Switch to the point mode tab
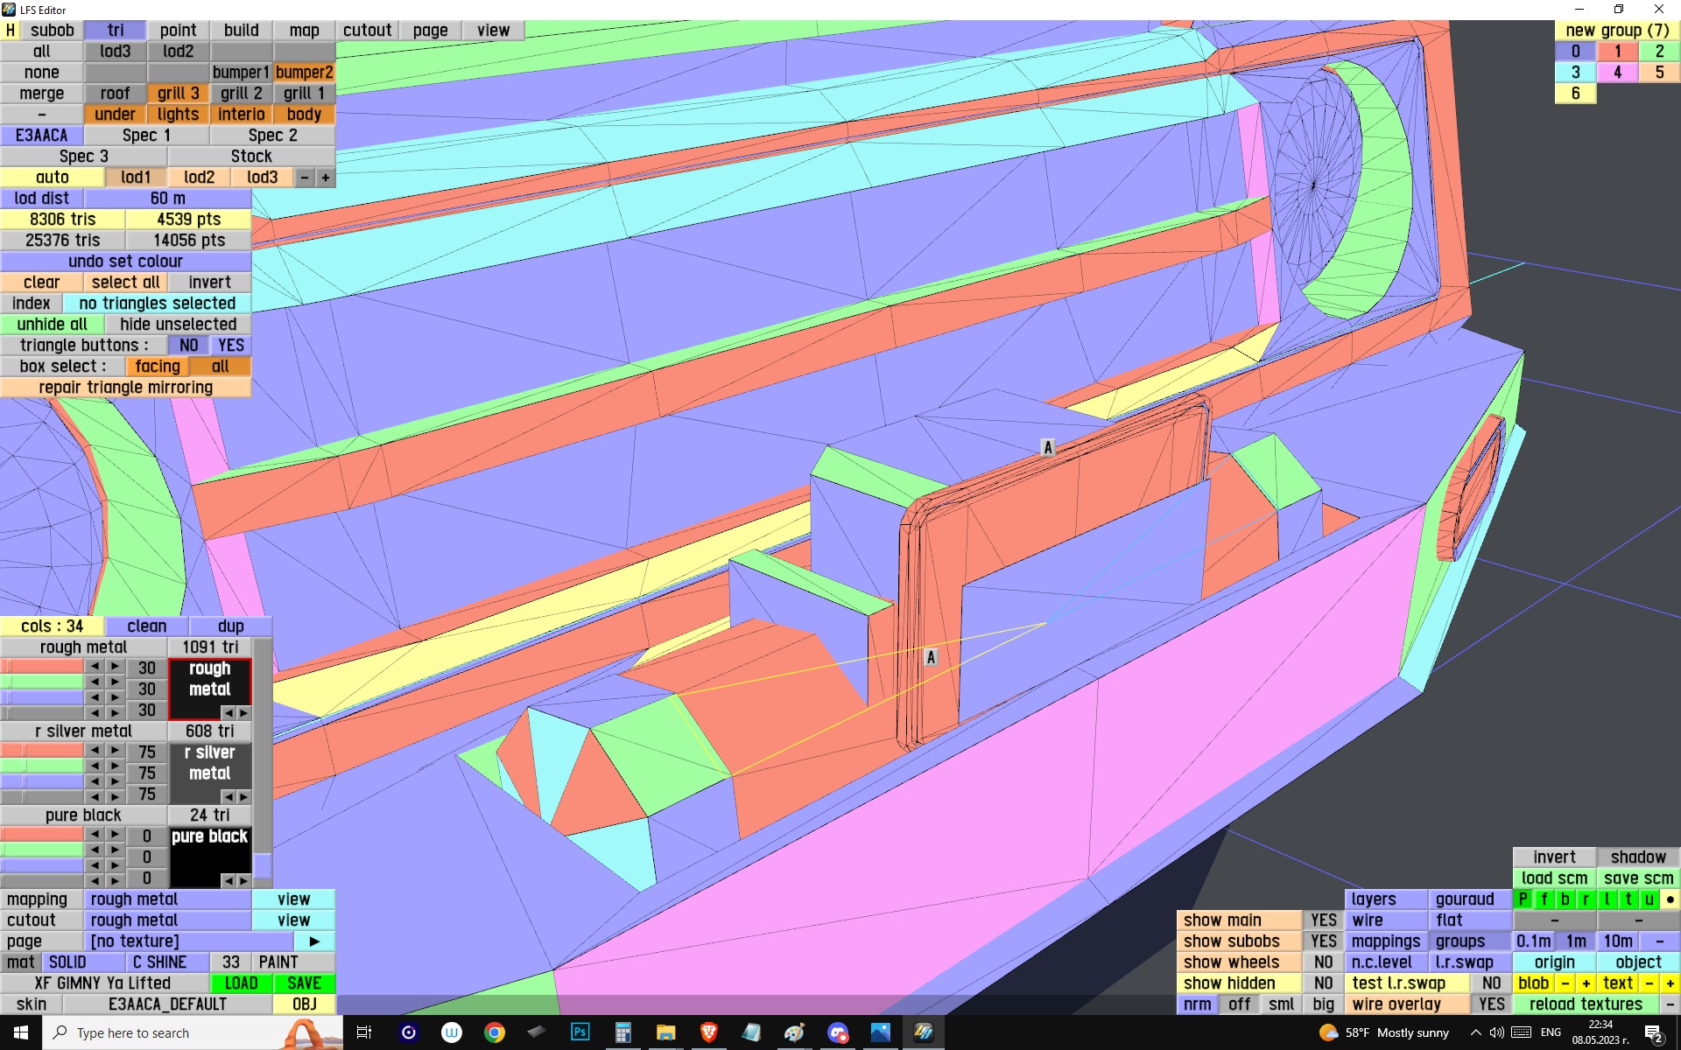 coord(178,31)
